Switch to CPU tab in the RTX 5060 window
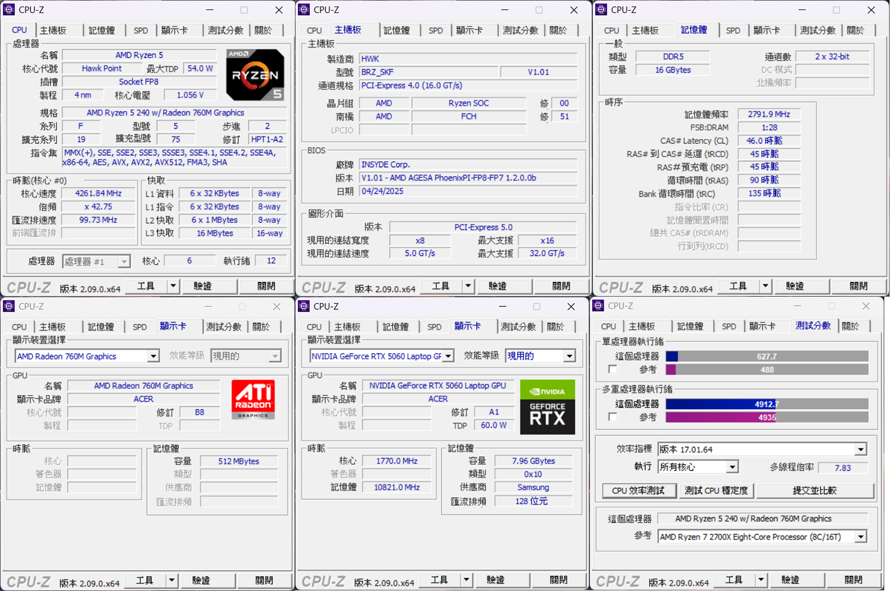The height and width of the screenshot is (591, 892). (x=315, y=327)
